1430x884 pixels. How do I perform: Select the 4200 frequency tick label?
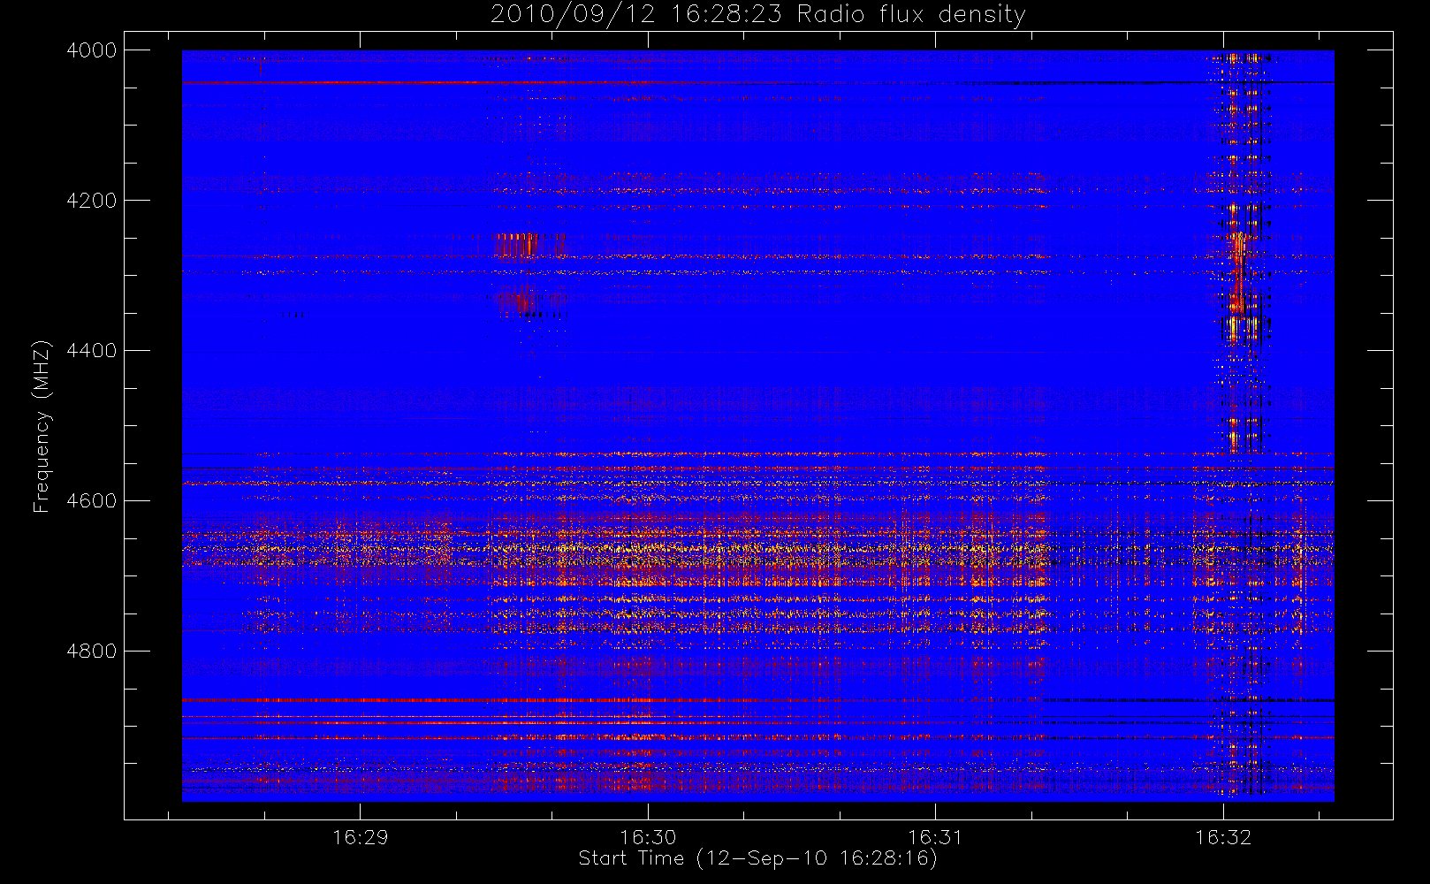92,201
